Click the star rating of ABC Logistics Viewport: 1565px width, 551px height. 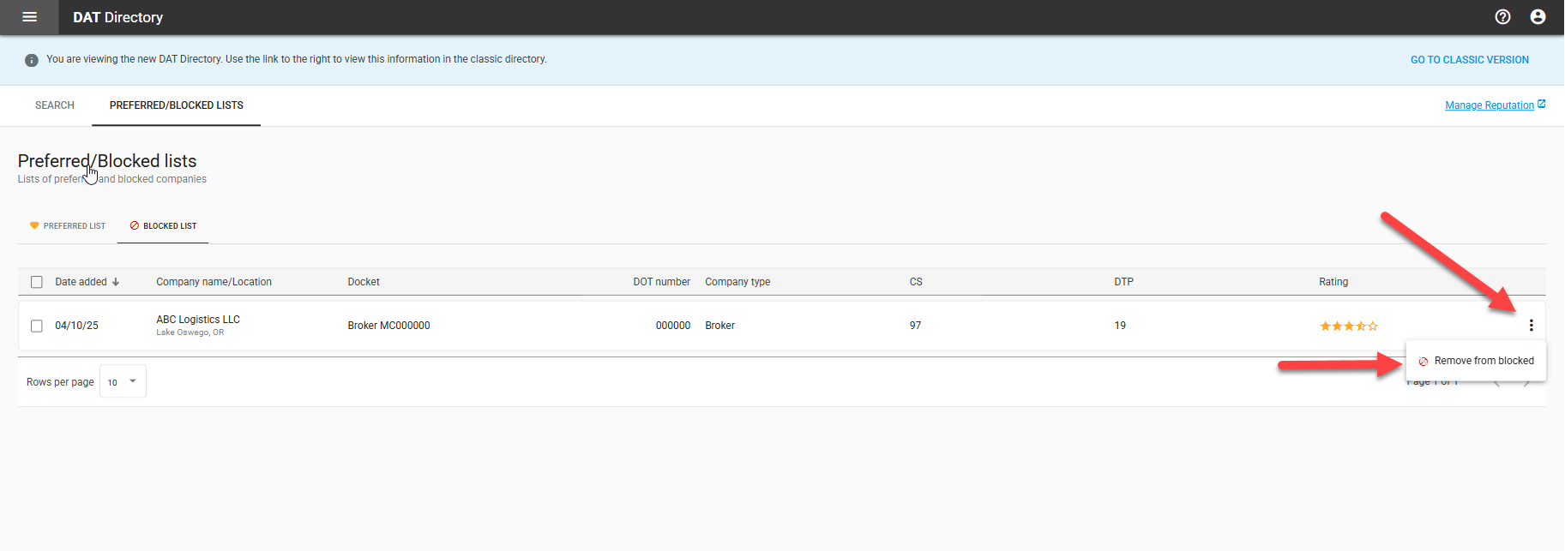click(1349, 326)
